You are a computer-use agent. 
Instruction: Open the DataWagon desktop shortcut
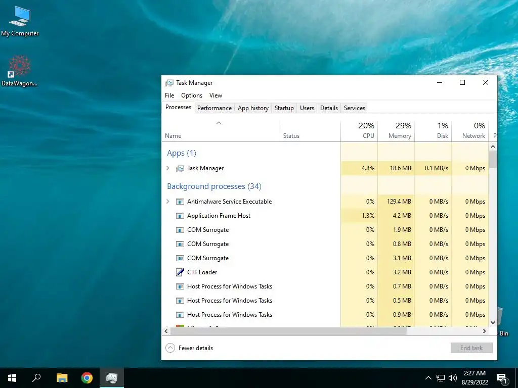click(x=20, y=71)
